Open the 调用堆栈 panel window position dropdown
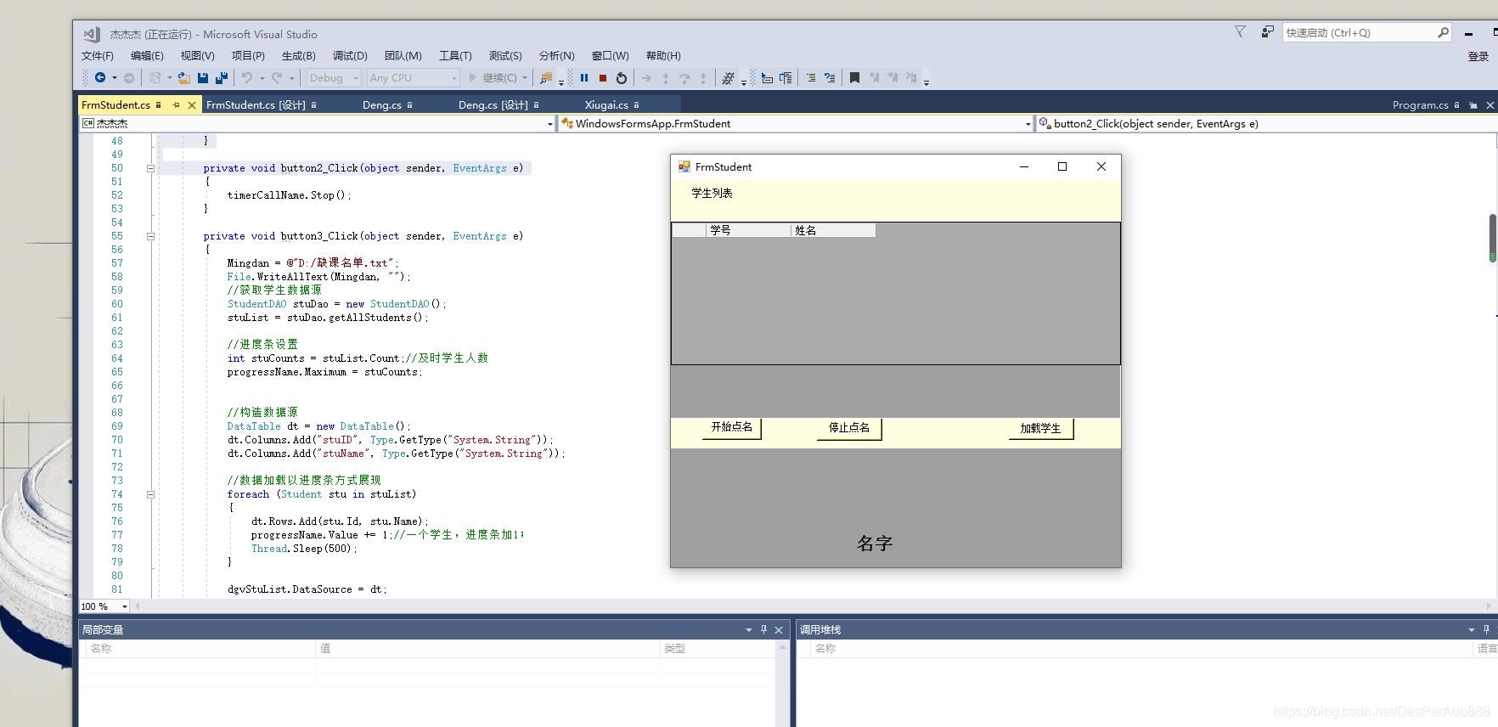The image size is (1498, 727). coord(1472,629)
